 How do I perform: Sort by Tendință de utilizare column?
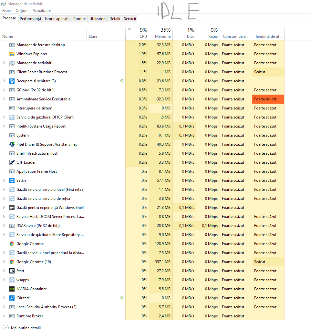268,33
